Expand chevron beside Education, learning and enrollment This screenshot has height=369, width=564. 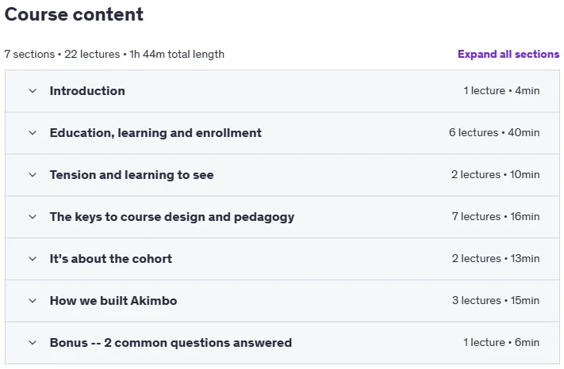tap(33, 133)
